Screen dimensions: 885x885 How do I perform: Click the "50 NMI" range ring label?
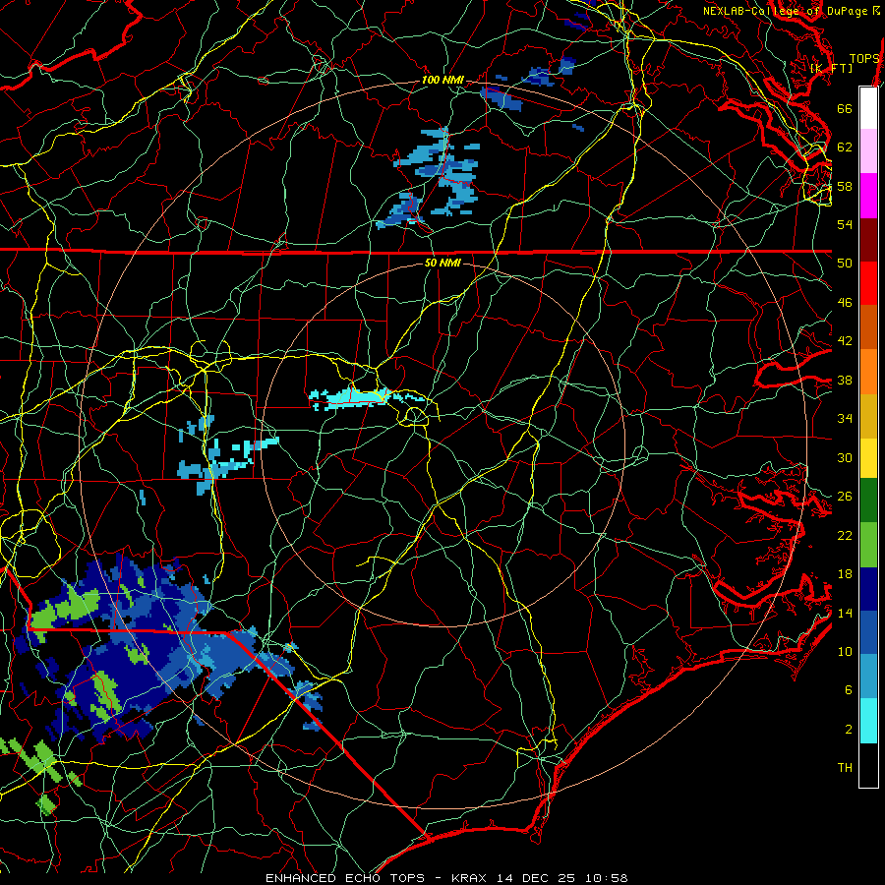pos(442,263)
